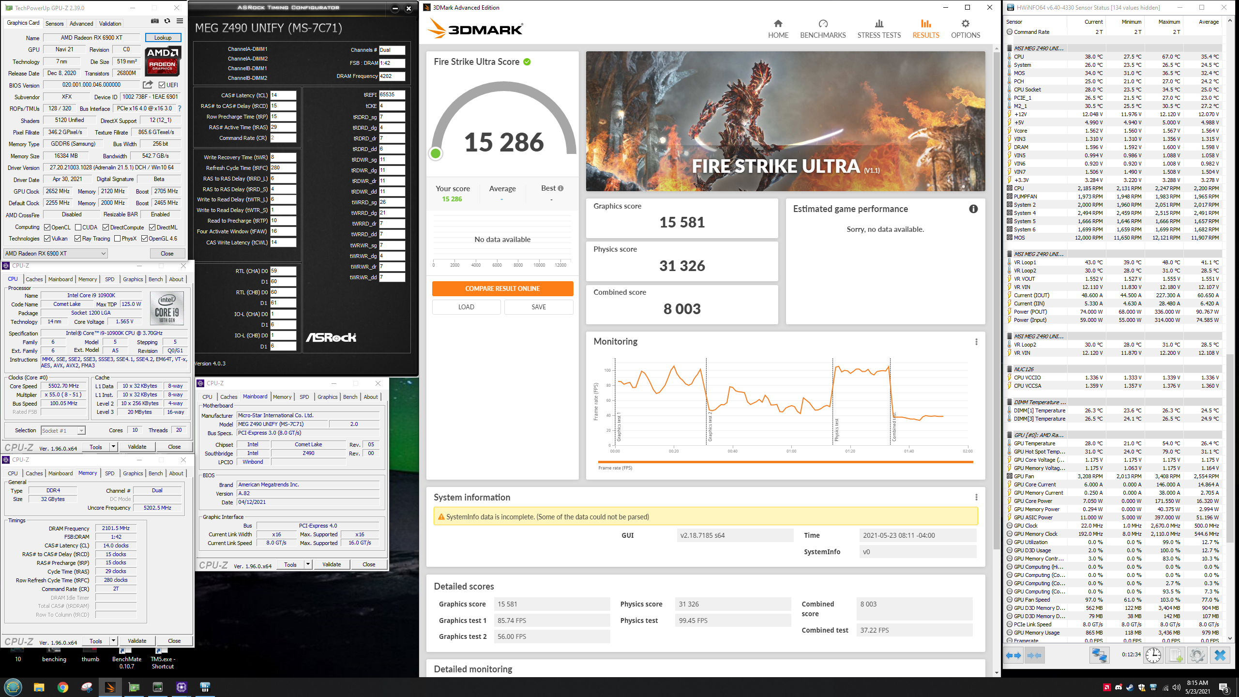1239x697 pixels.
Task: Toggle the DirectCompute checkbox
Action: pyautogui.click(x=106, y=227)
